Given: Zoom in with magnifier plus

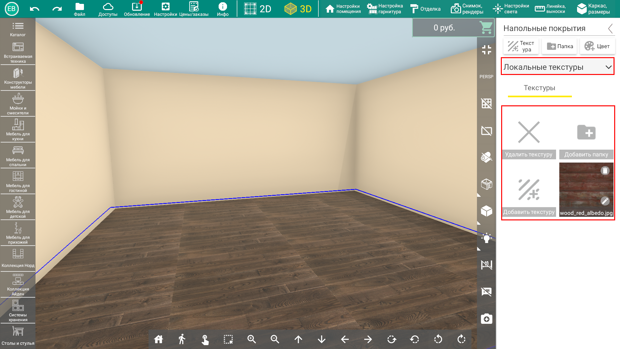Looking at the screenshot, I should click(252, 339).
